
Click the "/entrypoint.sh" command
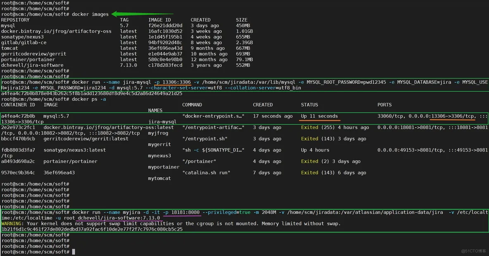[x=205, y=139]
